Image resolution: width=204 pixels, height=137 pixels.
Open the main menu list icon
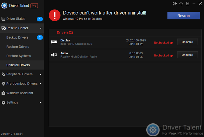click(187, 4)
